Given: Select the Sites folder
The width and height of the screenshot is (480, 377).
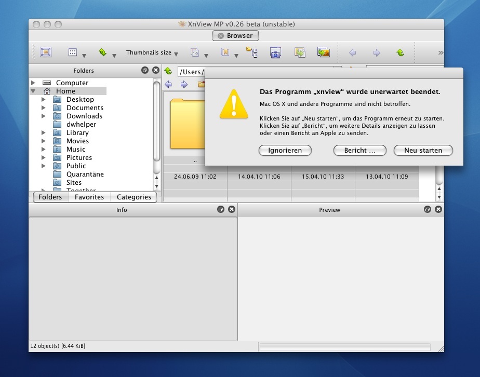Looking at the screenshot, I should [74, 182].
